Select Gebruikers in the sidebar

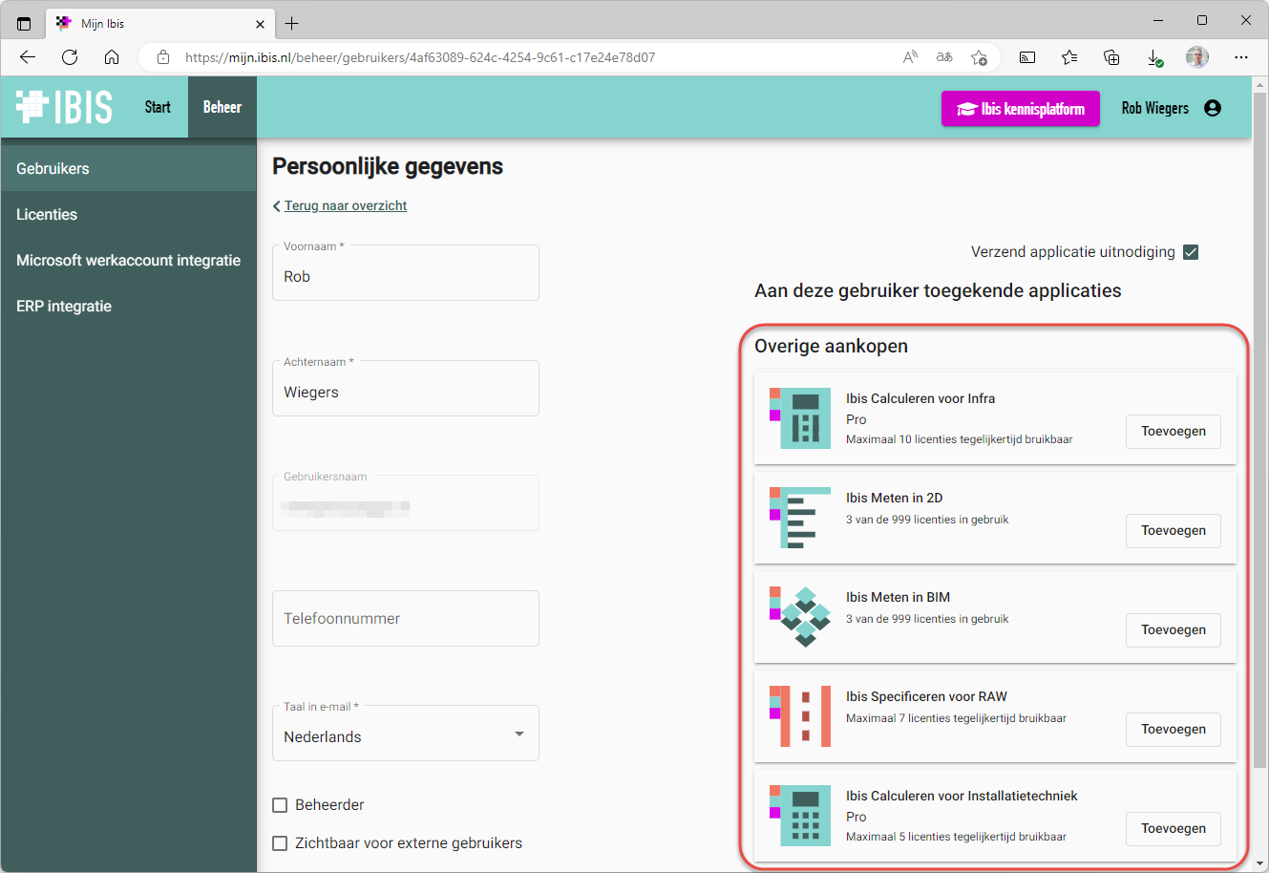tap(129, 168)
